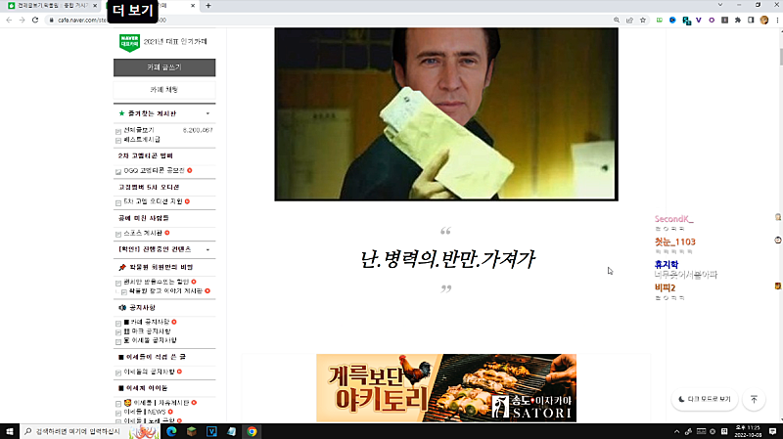Open Microsoft Edge from the taskbar
Viewport: 783px width, 439px height.
(171, 431)
